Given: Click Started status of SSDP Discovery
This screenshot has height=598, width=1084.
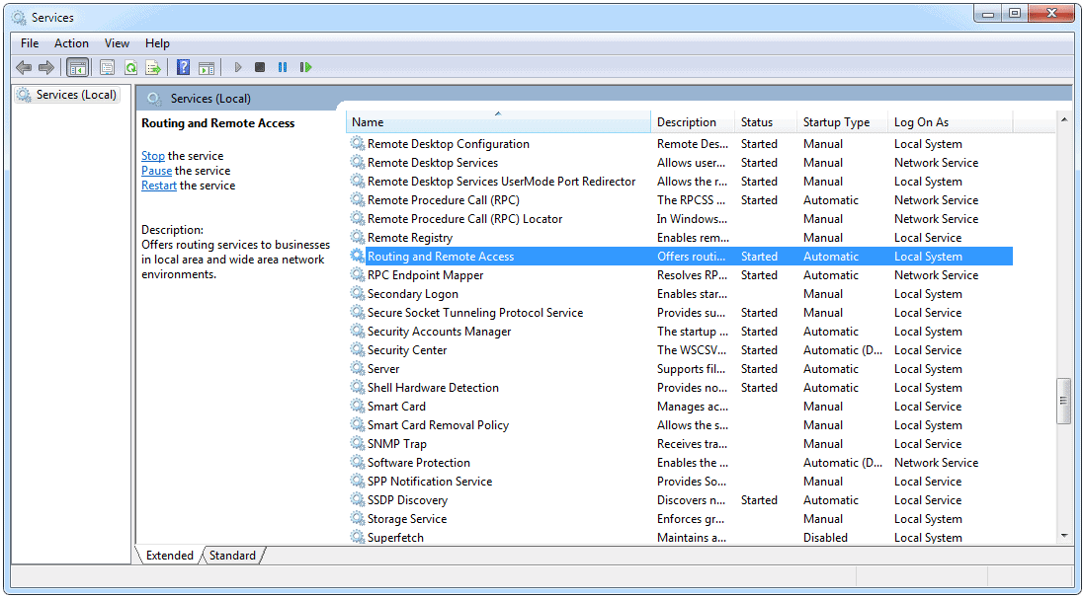Looking at the screenshot, I should tap(759, 500).
